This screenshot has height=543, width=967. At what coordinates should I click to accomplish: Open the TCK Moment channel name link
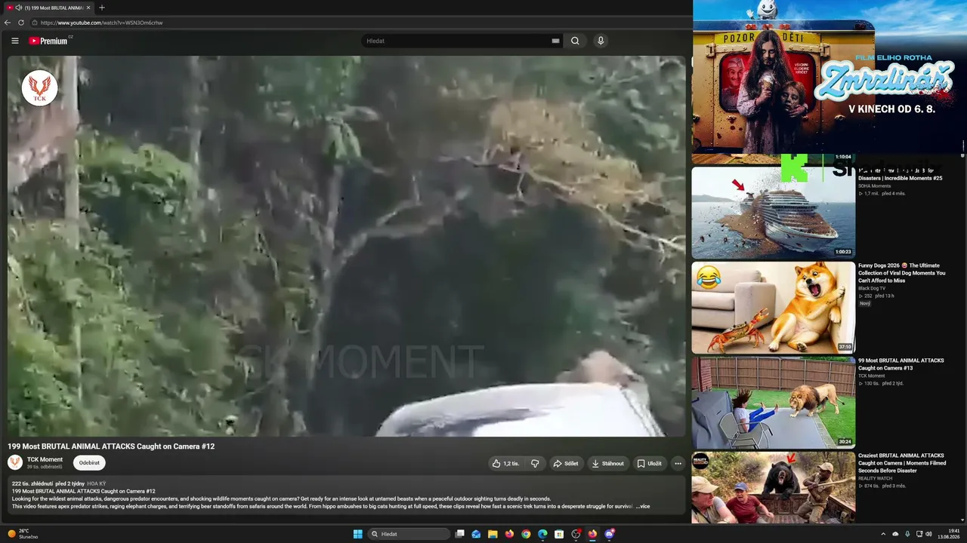click(x=45, y=459)
